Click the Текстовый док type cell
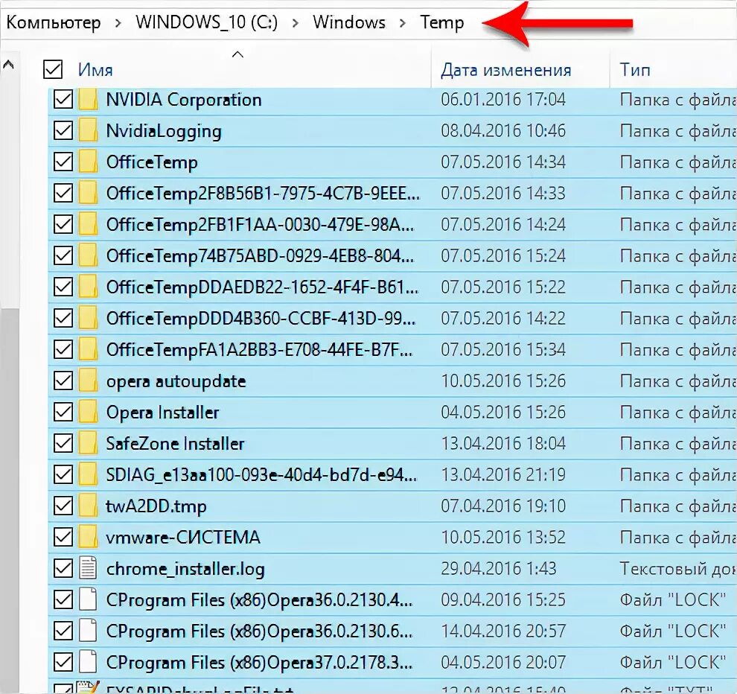Image resolution: width=737 pixels, height=694 pixels. coord(677,568)
